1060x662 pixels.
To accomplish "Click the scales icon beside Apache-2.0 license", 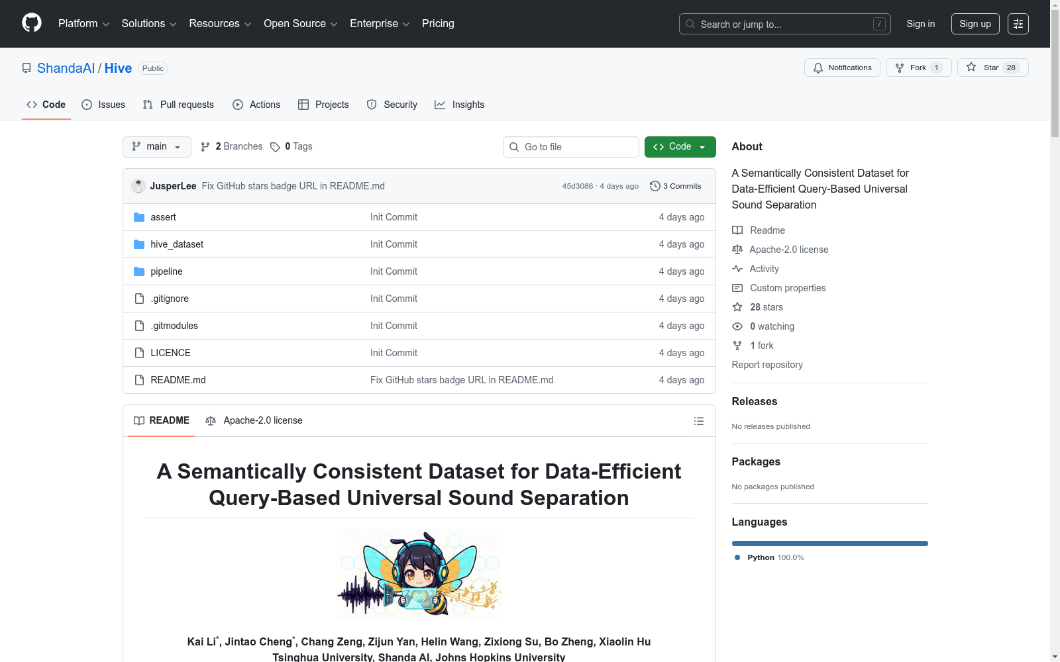I will click(x=737, y=250).
